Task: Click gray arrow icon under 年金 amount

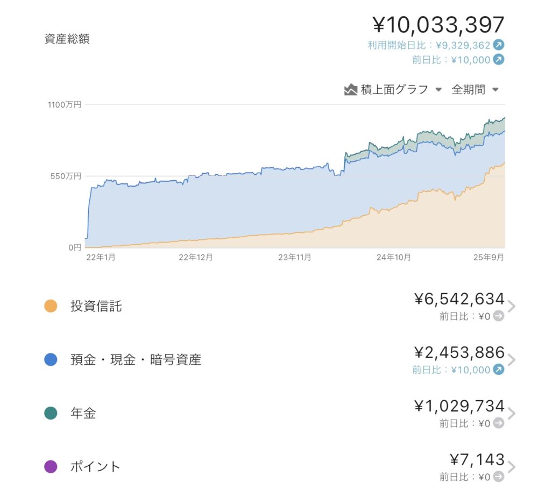Action: [x=499, y=423]
